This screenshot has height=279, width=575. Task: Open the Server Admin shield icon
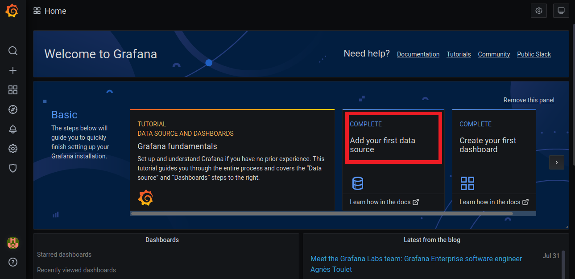[x=13, y=168]
